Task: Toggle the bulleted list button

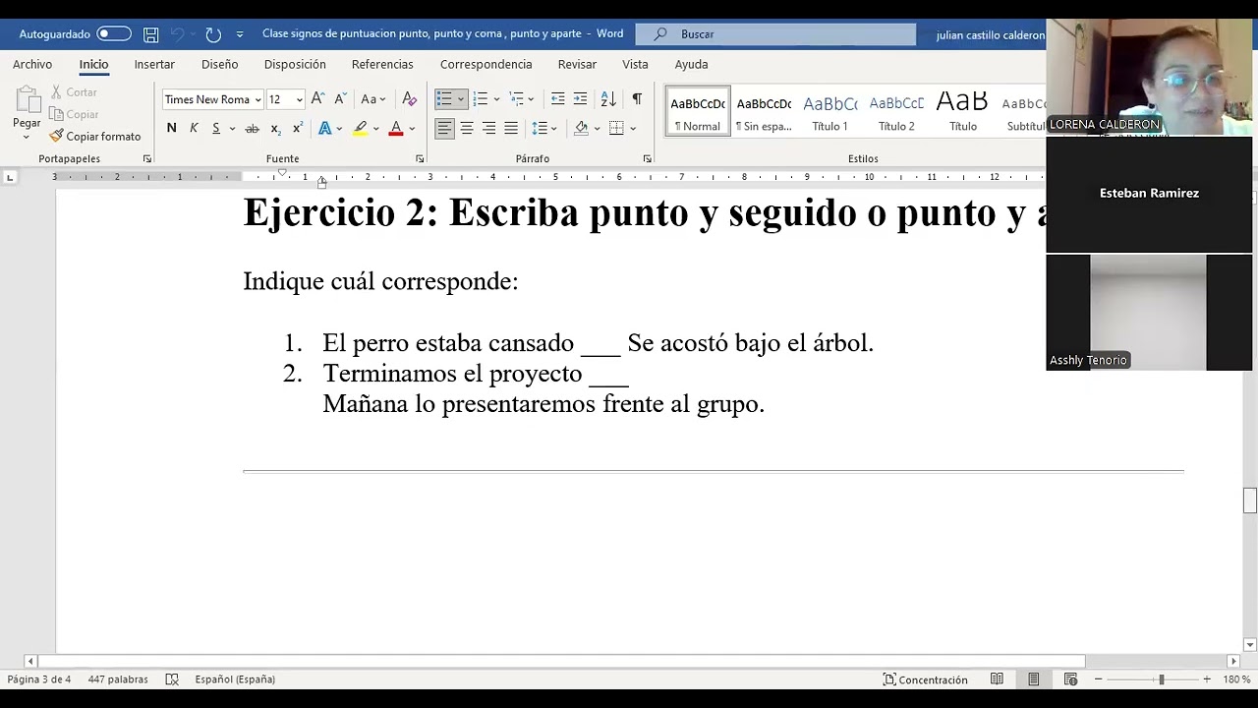Action: (x=444, y=99)
